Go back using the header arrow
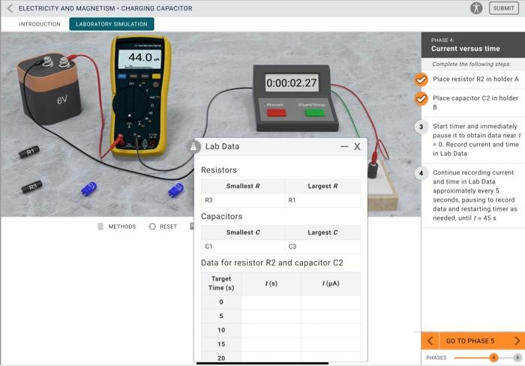Image resolution: width=525 pixels, height=366 pixels. pos(10,8)
